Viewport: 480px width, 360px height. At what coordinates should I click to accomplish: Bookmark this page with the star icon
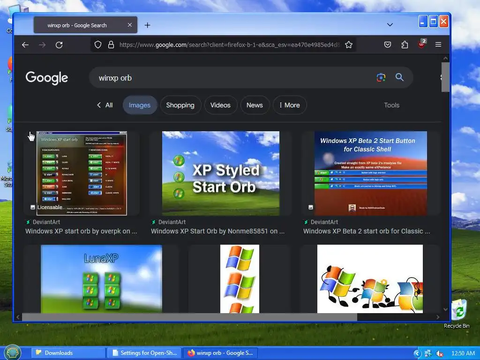pos(348,45)
